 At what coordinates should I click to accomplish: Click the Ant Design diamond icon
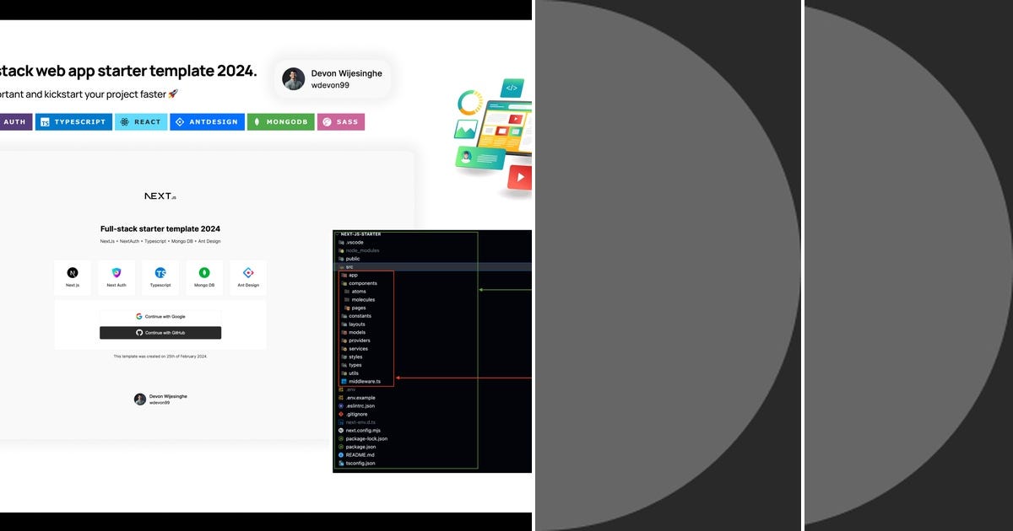coord(179,121)
